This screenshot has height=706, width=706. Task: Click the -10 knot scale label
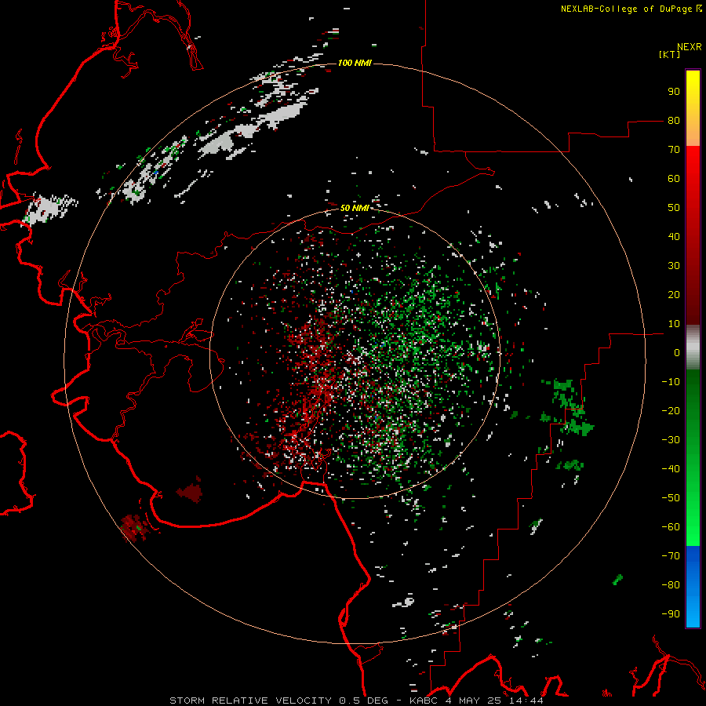(671, 382)
